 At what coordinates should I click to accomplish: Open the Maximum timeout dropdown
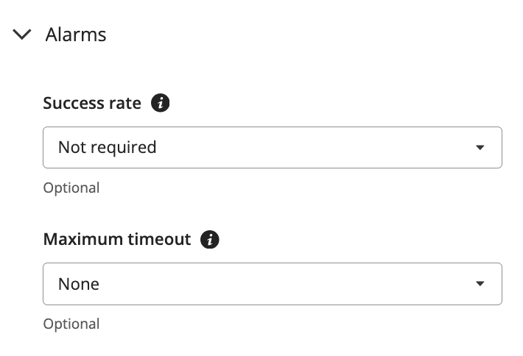click(273, 284)
